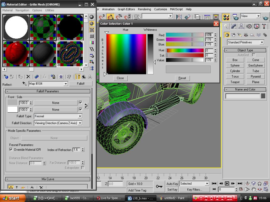Click the Teapot primitive button
The image size is (270, 202).
235,82
